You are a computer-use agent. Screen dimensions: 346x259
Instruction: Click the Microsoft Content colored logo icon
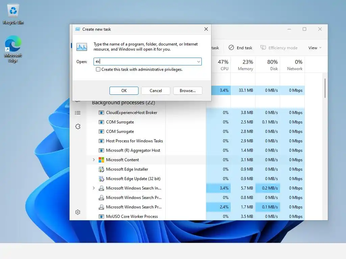pos(101,160)
